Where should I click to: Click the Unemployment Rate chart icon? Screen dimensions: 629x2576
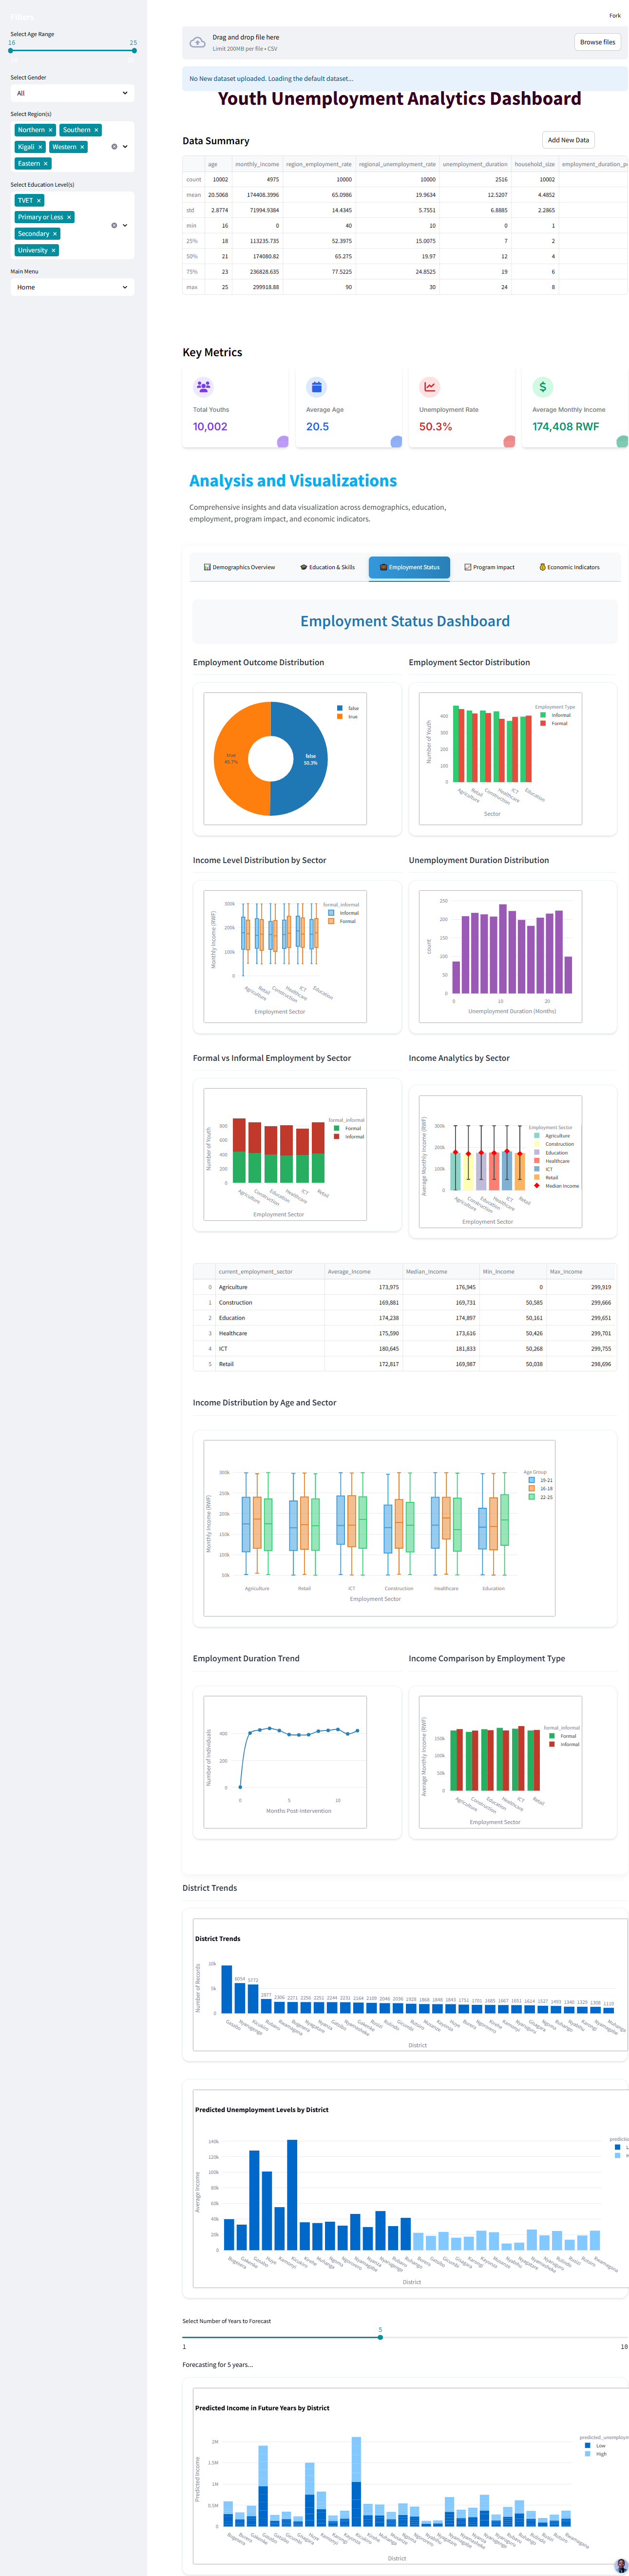click(429, 386)
